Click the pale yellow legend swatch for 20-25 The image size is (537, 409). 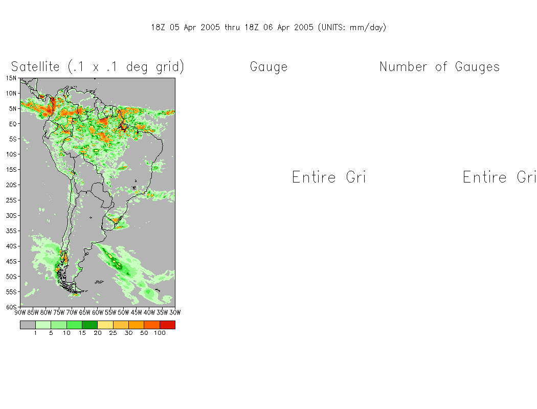pos(105,325)
